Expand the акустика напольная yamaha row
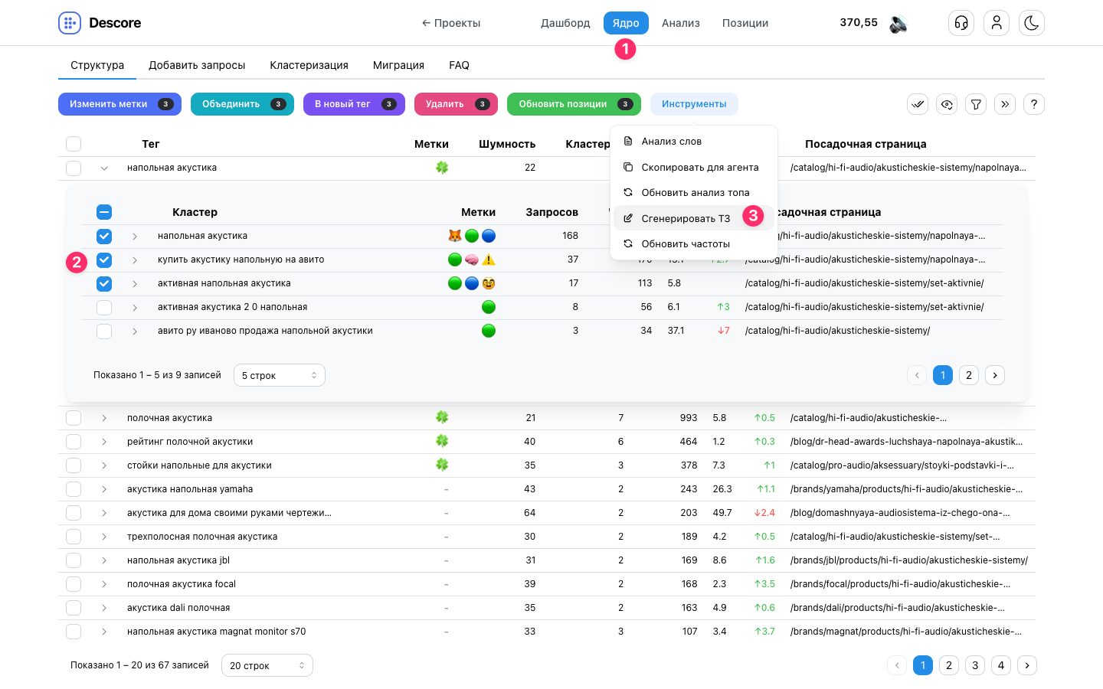Viewport: 1103px width, 689px height. (104, 489)
